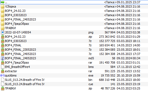Image resolution: width=148 pixels, height=97 pixels.
Task: Select folder name BOF4_ПредОбраз marked <Папка>
Action: [x=17, y=24]
